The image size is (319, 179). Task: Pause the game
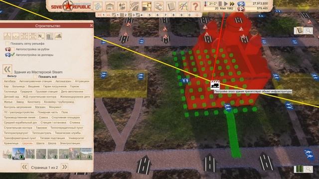(x=220, y=3)
